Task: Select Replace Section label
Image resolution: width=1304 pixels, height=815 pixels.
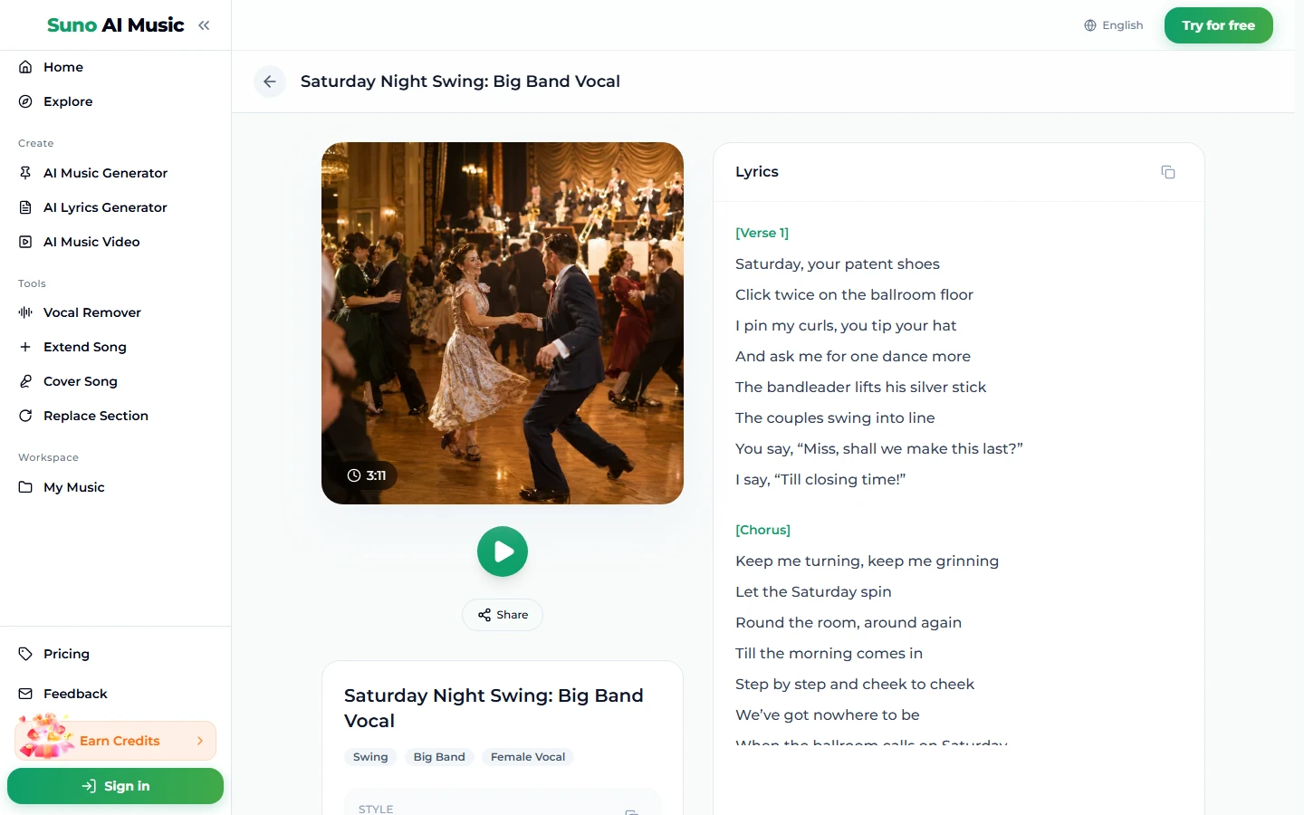Action: (96, 416)
